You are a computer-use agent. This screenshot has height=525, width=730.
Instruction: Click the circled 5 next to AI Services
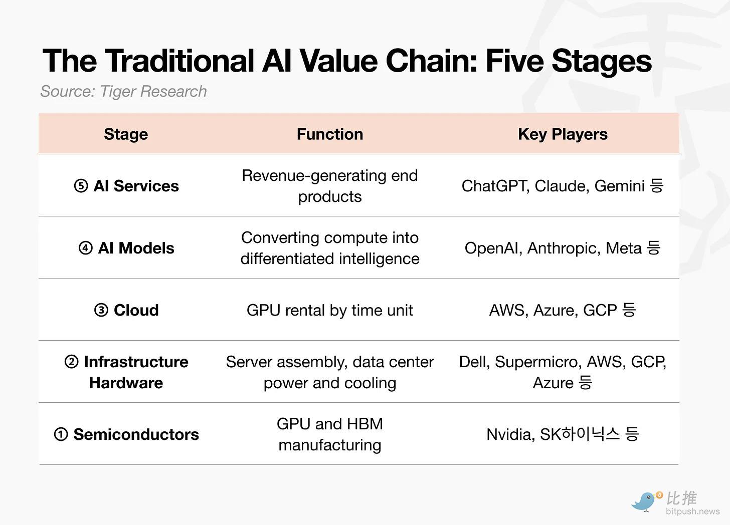point(81,186)
